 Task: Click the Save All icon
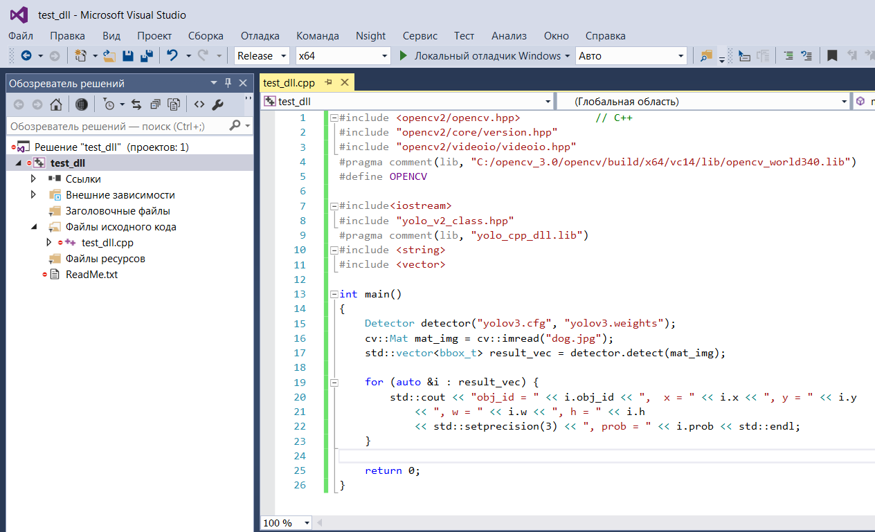147,55
